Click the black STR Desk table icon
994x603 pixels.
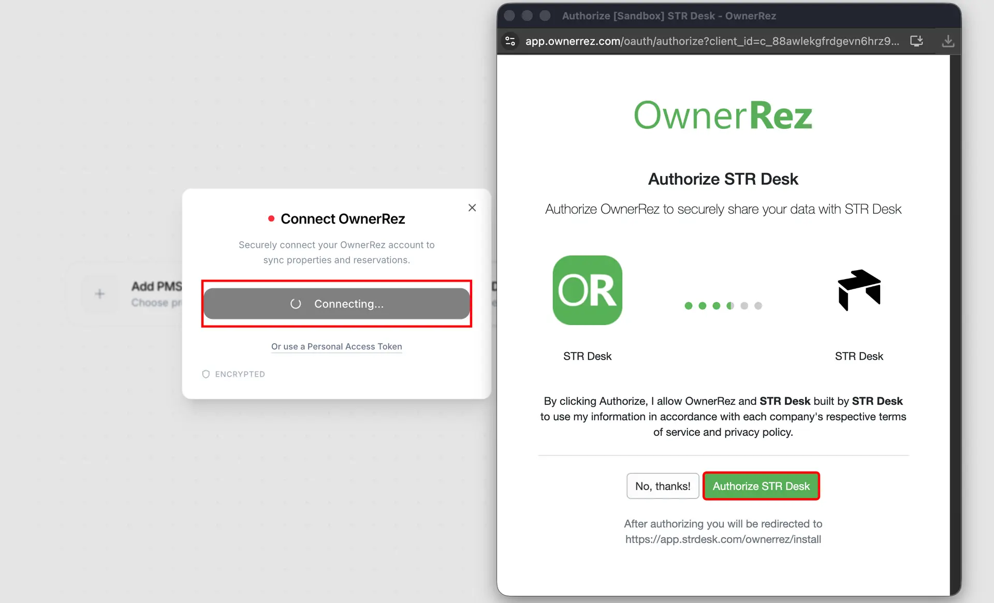click(859, 290)
